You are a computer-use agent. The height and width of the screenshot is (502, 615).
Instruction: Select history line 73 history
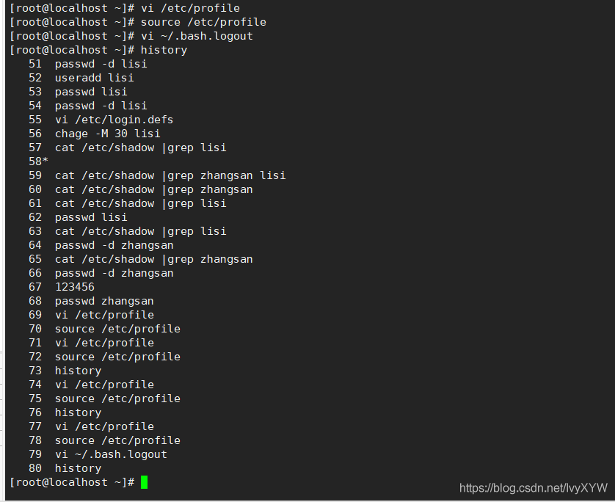pos(65,371)
